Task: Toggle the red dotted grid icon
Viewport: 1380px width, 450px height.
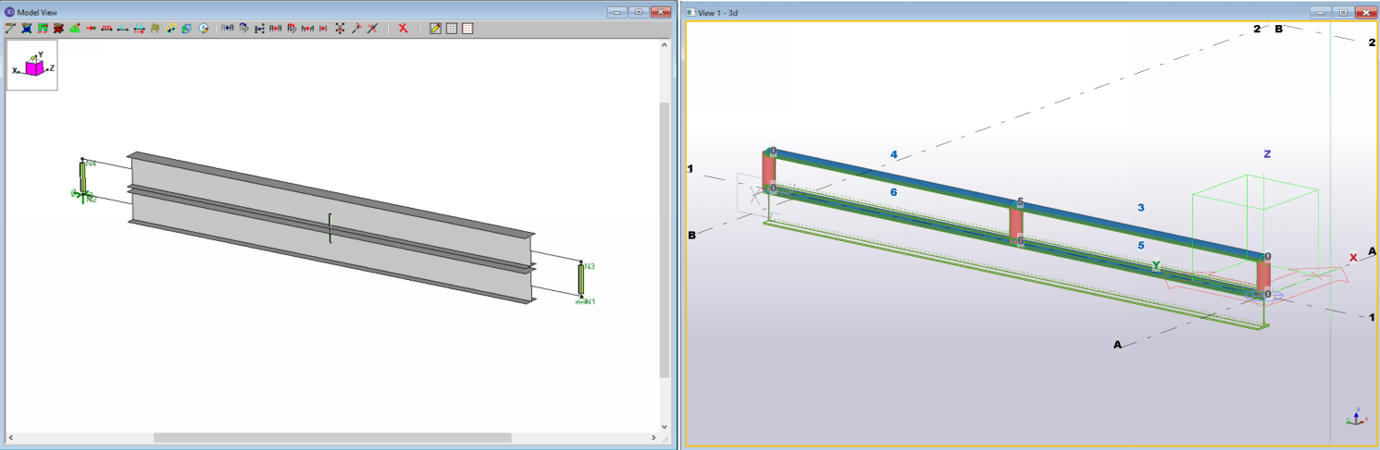Action: coord(467,29)
